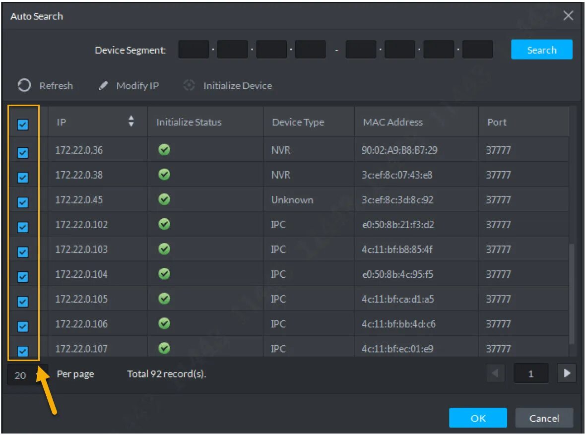
Task: Click the Search button
Action: (541, 50)
